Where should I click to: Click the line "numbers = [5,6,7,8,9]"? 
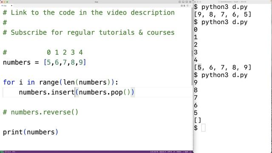(44, 62)
